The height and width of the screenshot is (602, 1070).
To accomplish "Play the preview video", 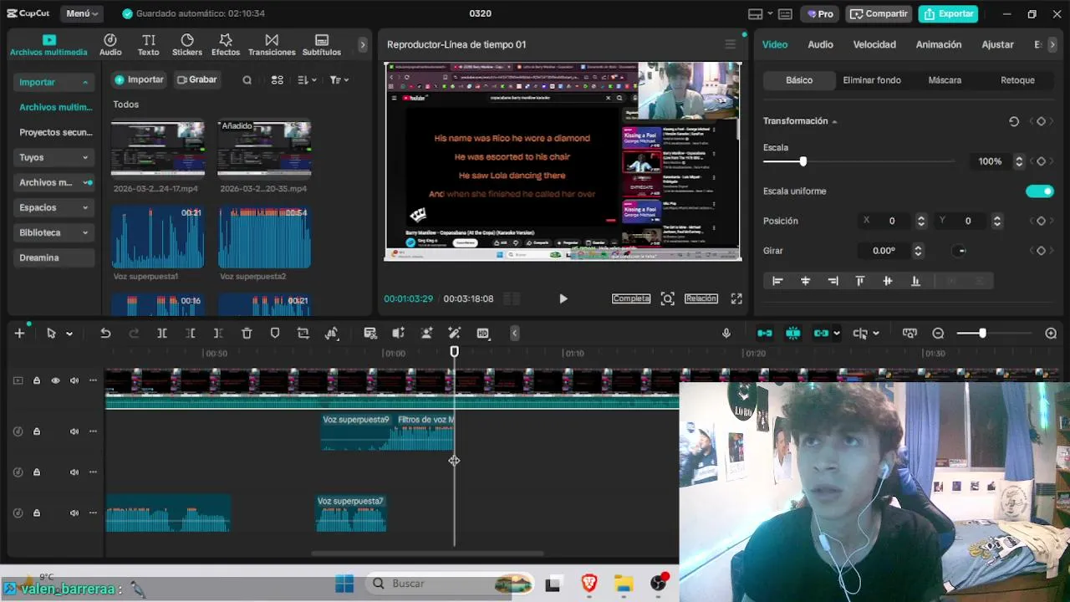I will pyautogui.click(x=563, y=298).
